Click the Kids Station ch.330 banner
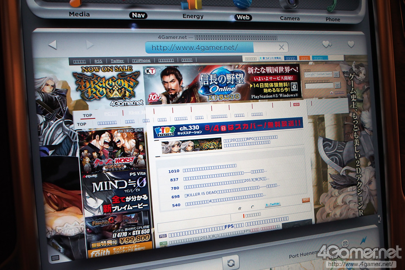 228,128
